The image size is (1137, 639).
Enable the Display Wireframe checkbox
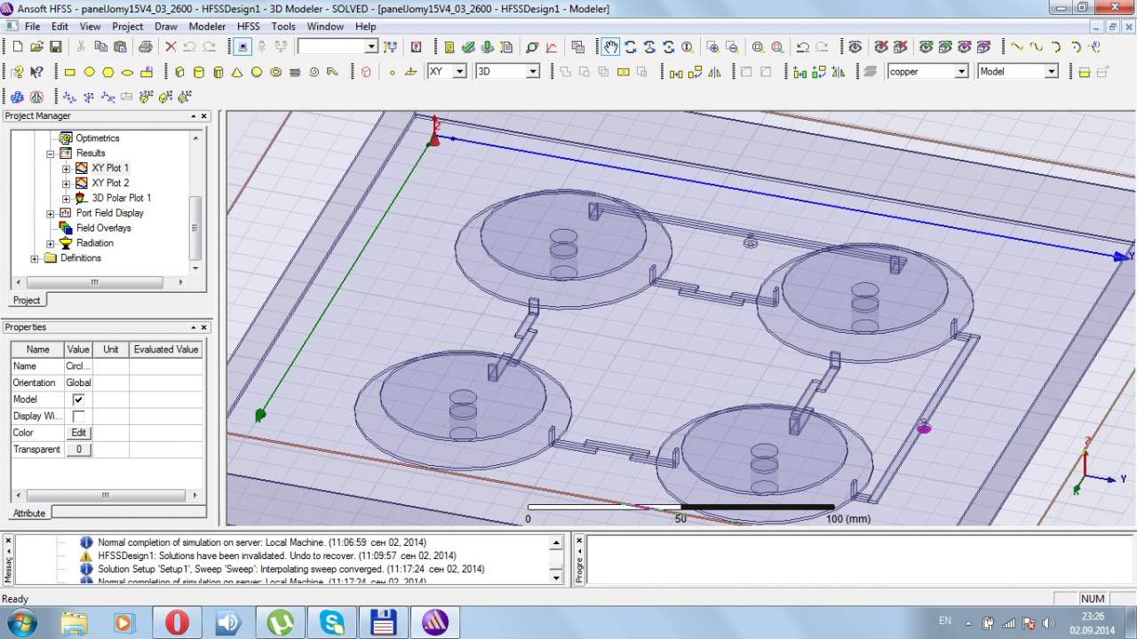tap(78, 416)
